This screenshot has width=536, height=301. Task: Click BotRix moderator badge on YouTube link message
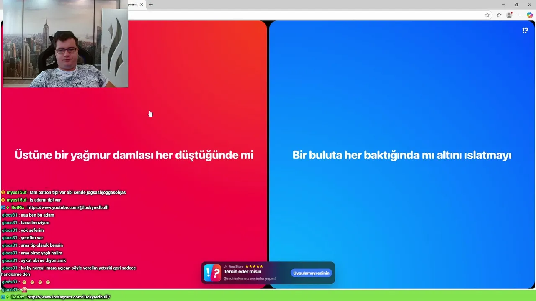(3, 207)
